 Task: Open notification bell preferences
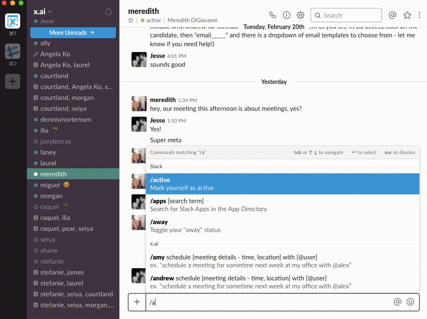(108, 12)
